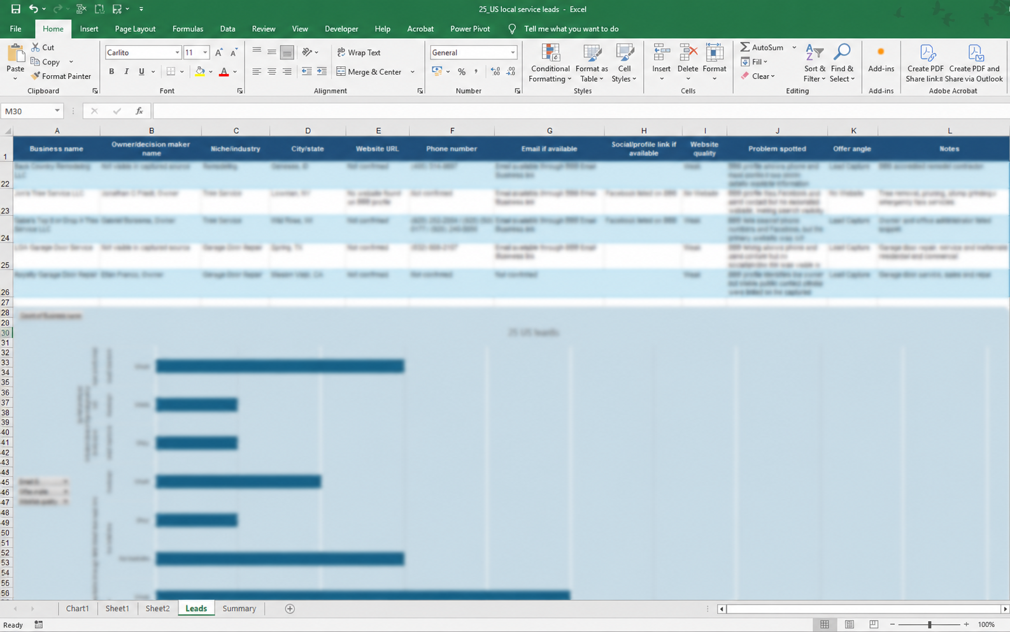Open the Summary sheet tab
The width and height of the screenshot is (1010, 632).
[x=239, y=608]
